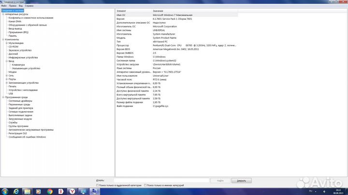348x195 pixels.
Task: Open Windows Media Player from the taskbar
Action: [x=39, y=191]
